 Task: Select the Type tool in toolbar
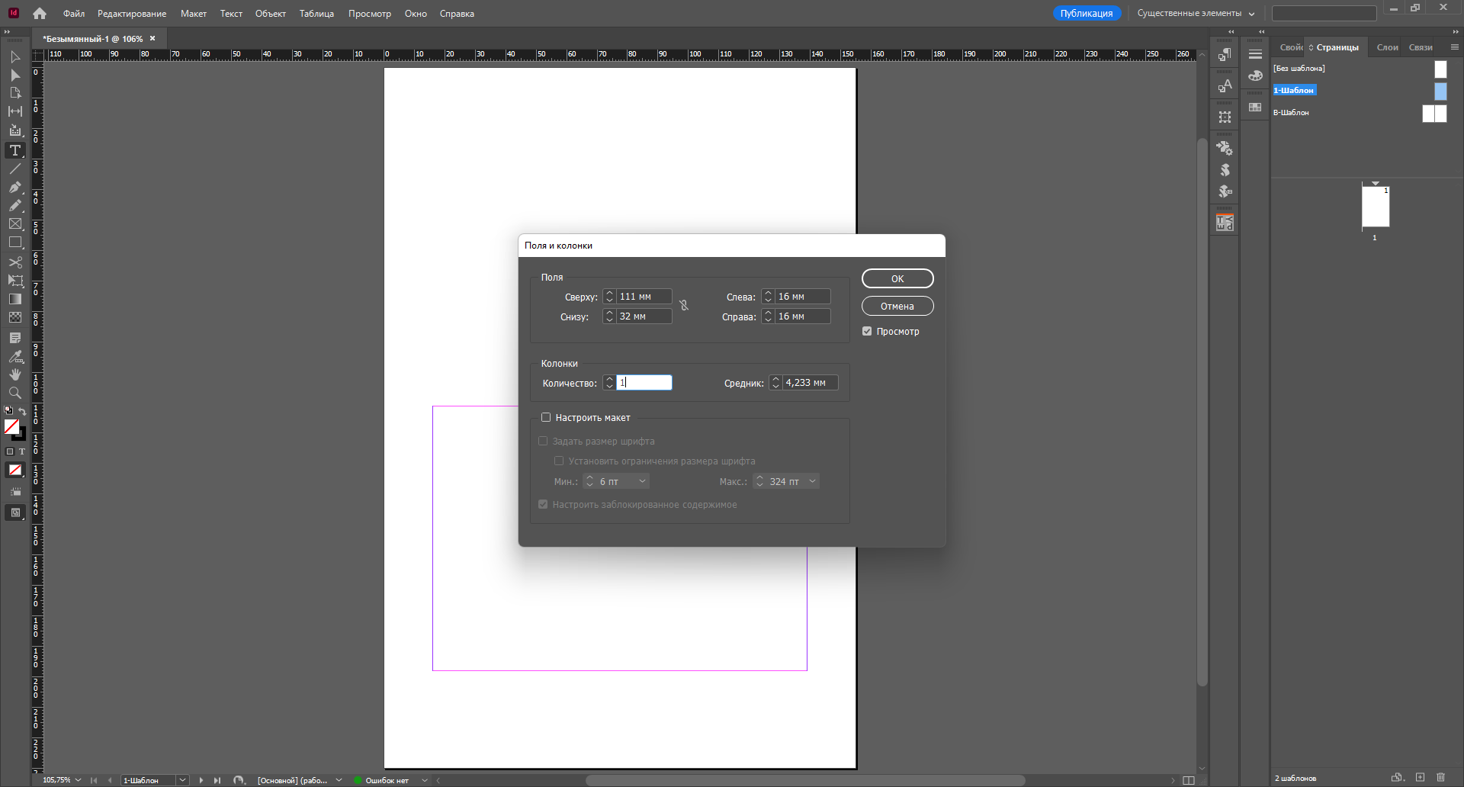[x=15, y=150]
